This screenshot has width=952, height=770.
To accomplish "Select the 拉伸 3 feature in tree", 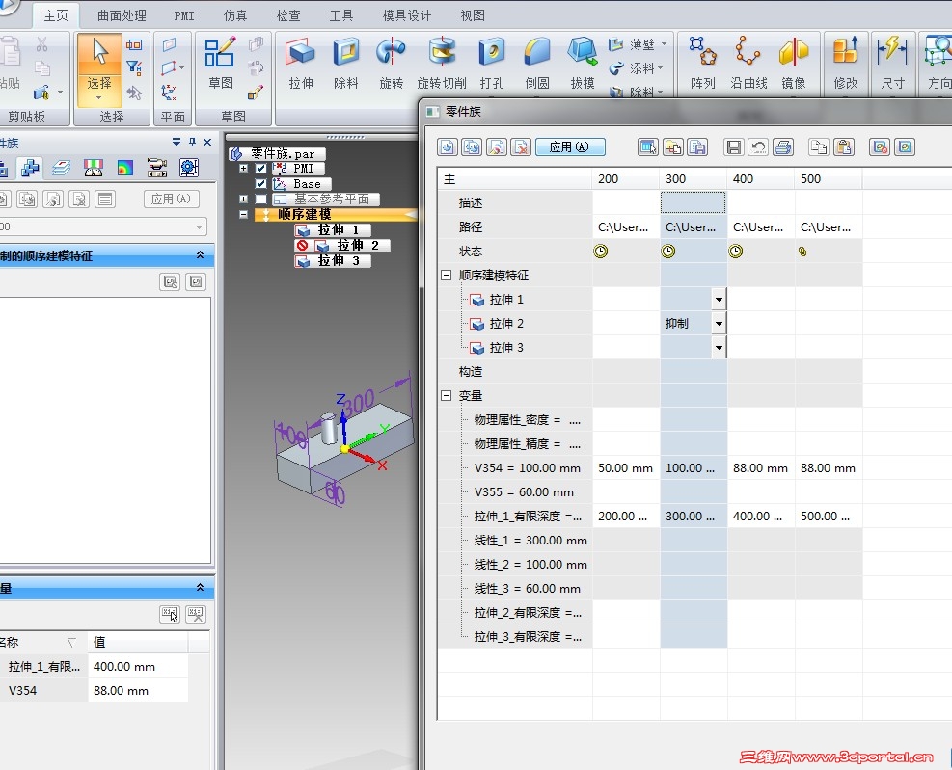I will coord(332,261).
